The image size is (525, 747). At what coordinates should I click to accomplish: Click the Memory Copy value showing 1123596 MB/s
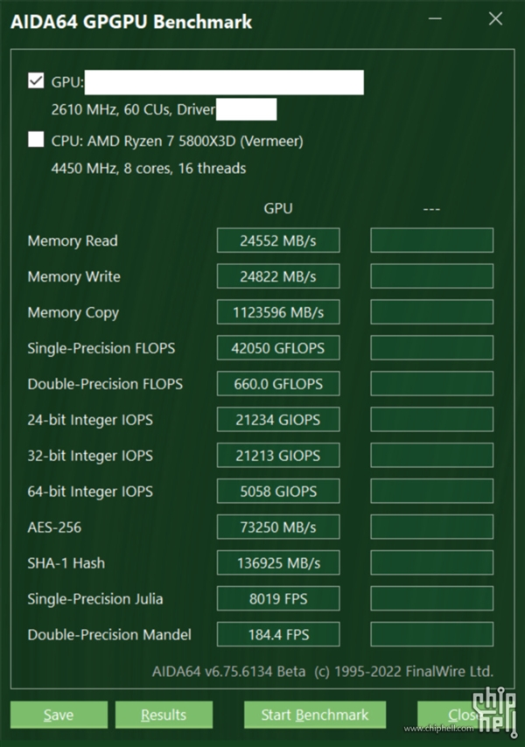pyautogui.click(x=277, y=312)
